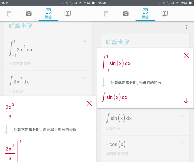Click the right screen 计算积分 label under ∫sin(x)dx

pos(113,129)
